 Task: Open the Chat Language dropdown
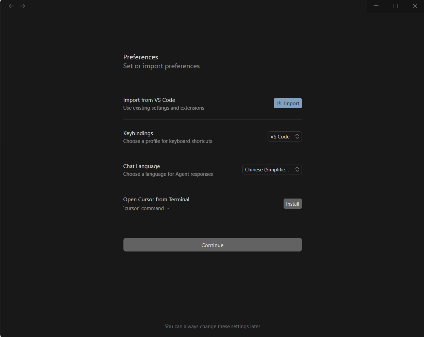[272, 169]
